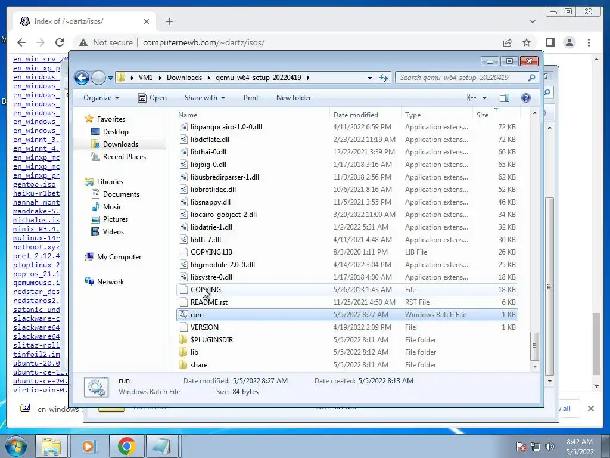Open the Music library
This screenshot has width=610, height=458.
coord(112,206)
